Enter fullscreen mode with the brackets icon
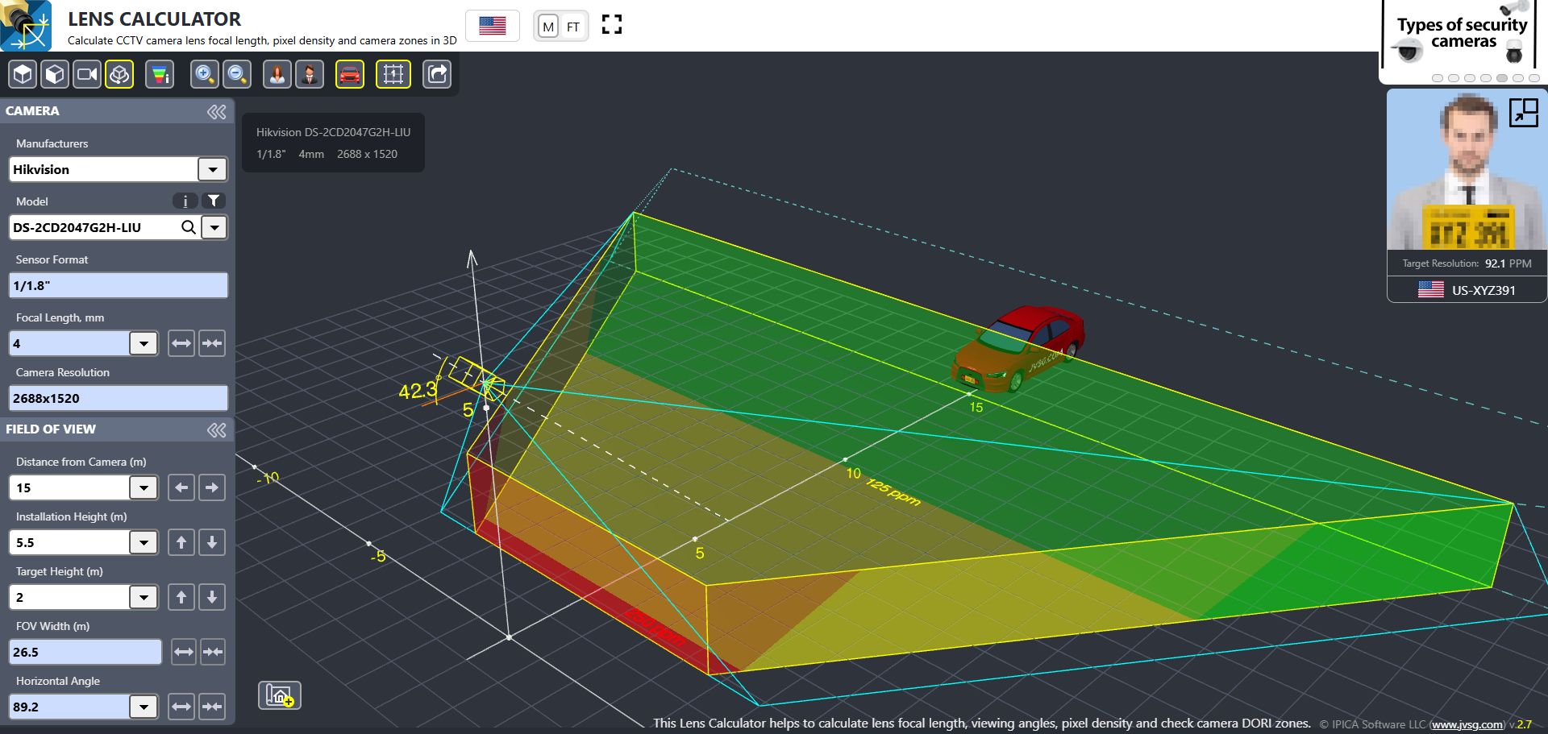 tap(612, 25)
